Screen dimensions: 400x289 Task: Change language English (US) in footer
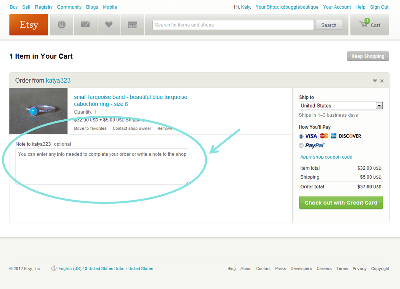tap(70, 269)
